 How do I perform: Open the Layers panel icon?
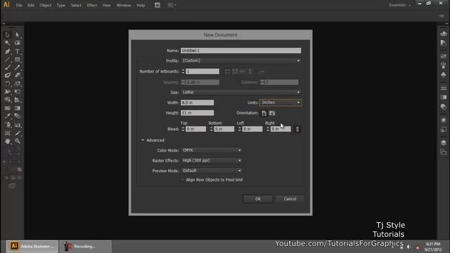(444, 143)
